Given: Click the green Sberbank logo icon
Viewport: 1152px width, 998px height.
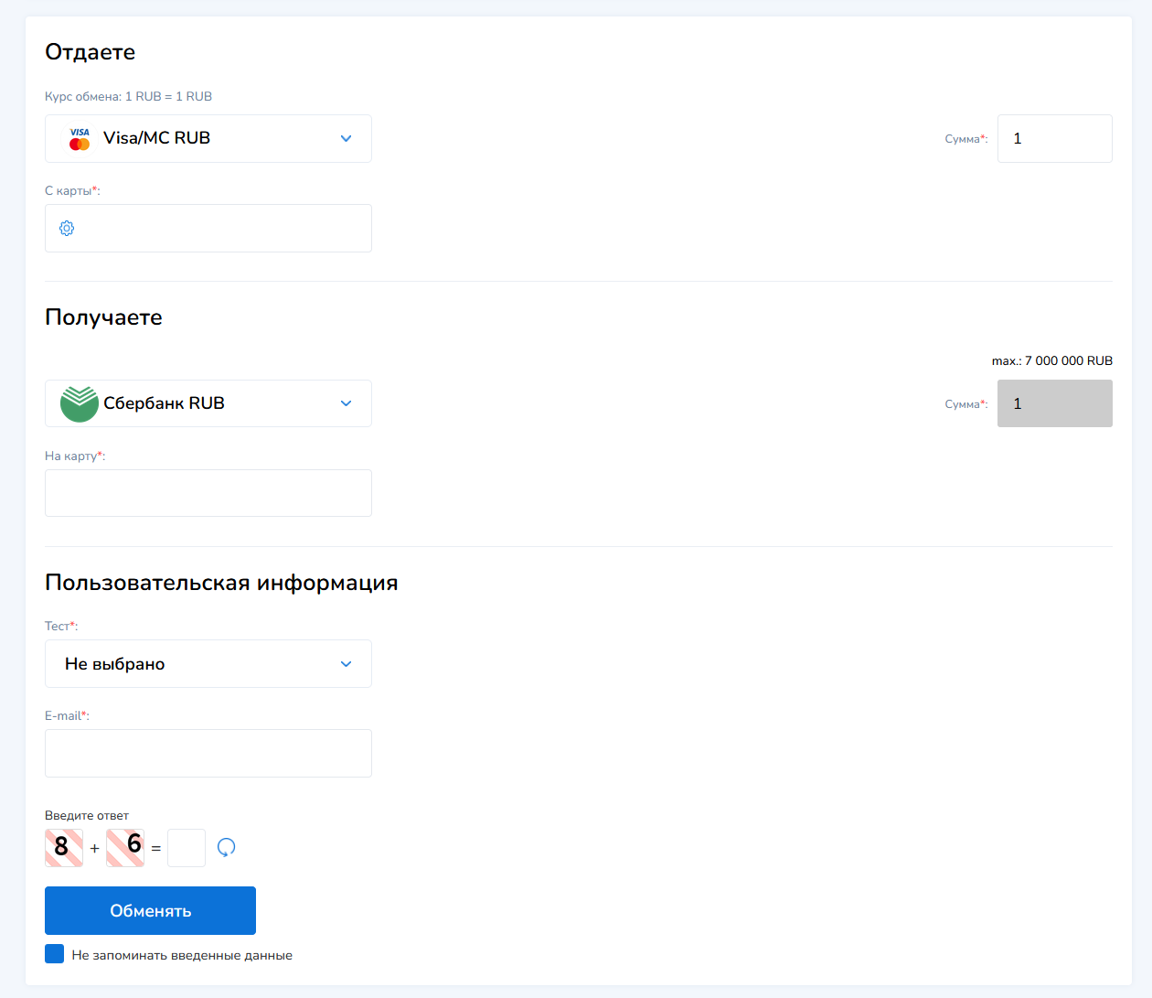Looking at the screenshot, I should pyautogui.click(x=80, y=403).
